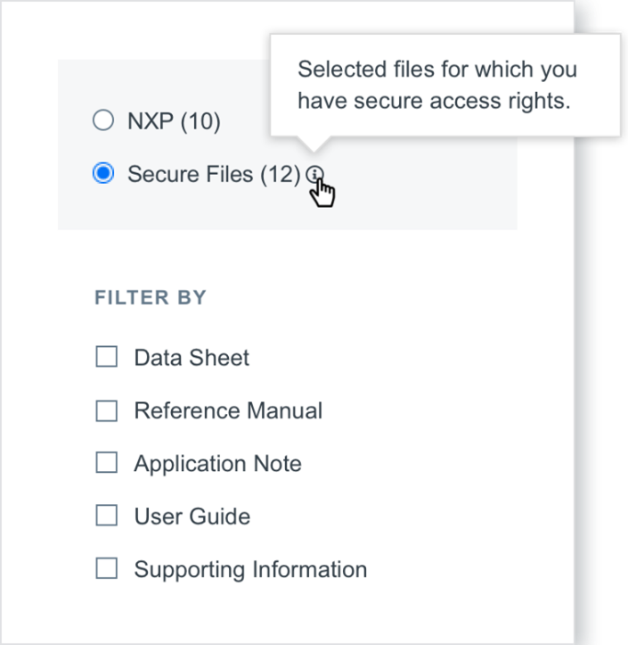Screen dimensions: 628x645
Task: Toggle the User Guide checkbox
Action: tap(107, 516)
